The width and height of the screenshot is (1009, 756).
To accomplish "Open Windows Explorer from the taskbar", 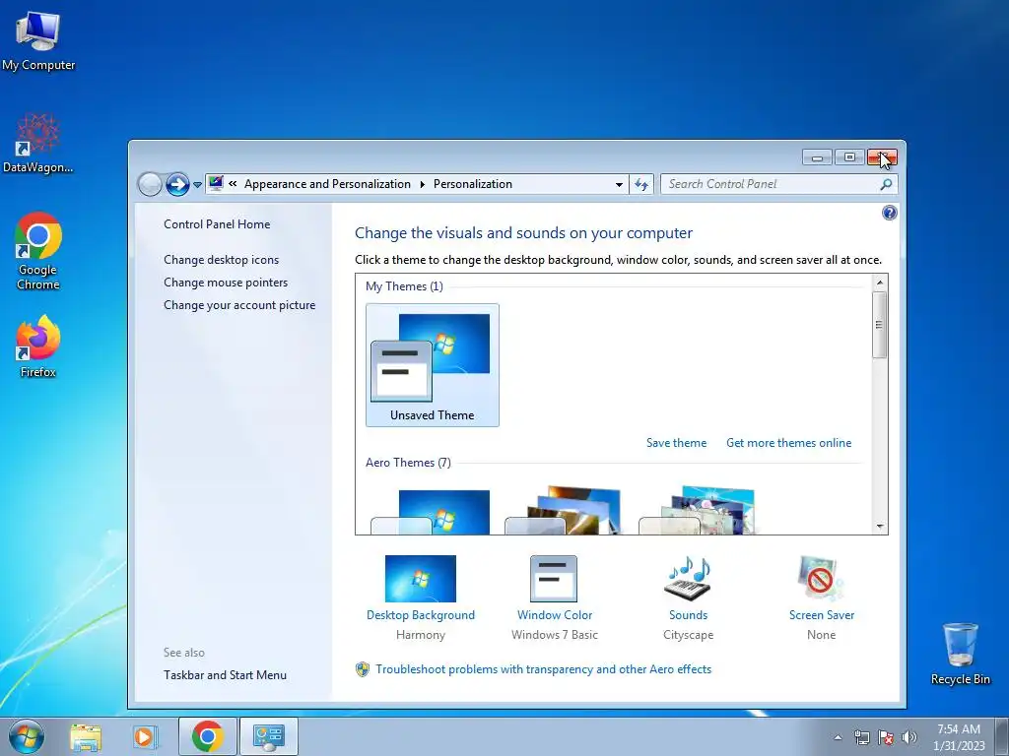I will pos(86,737).
